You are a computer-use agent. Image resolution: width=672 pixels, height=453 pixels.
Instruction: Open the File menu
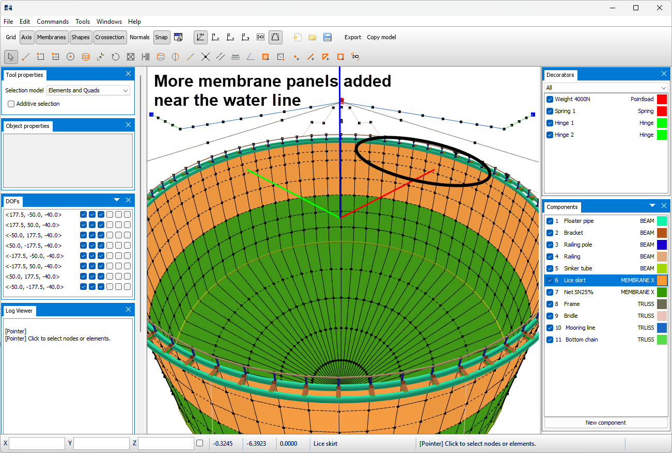[x=8, y=22]
